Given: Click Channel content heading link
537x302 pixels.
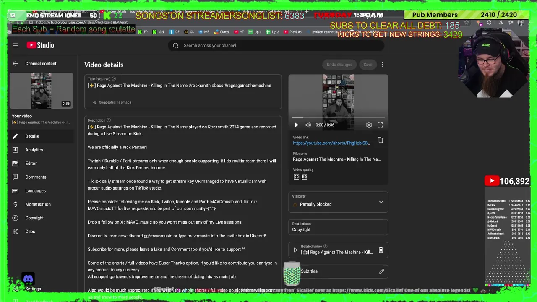Looking at the screenshot, I should click(x=41, y=64).
